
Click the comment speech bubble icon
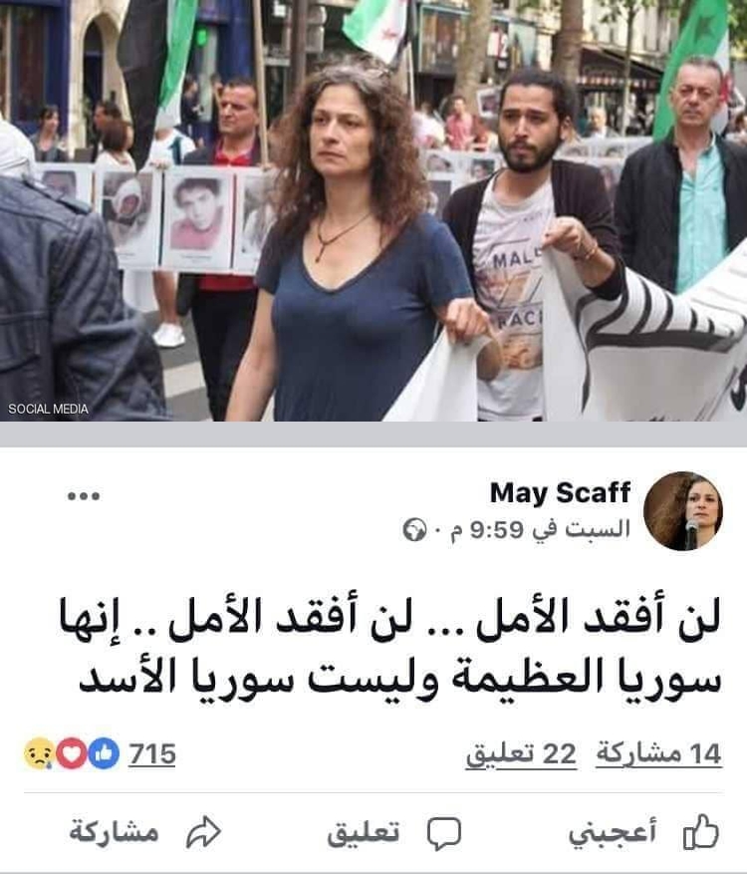(444, 834)
